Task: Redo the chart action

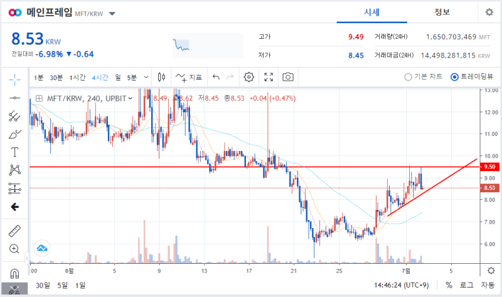Action: pyautogui.click(x=230, y=77)
